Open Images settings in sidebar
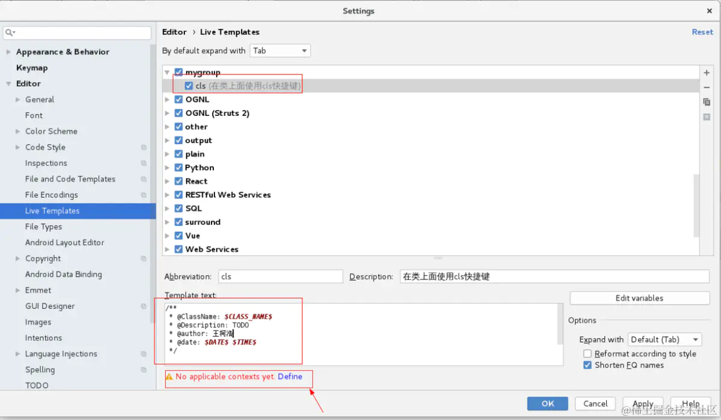Viewport: 721px width, 420px height. 38,322
